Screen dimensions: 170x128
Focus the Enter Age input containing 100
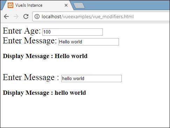(x=72, y=32)
